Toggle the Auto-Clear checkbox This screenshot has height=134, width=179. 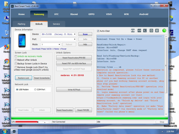tap(98, 31)
